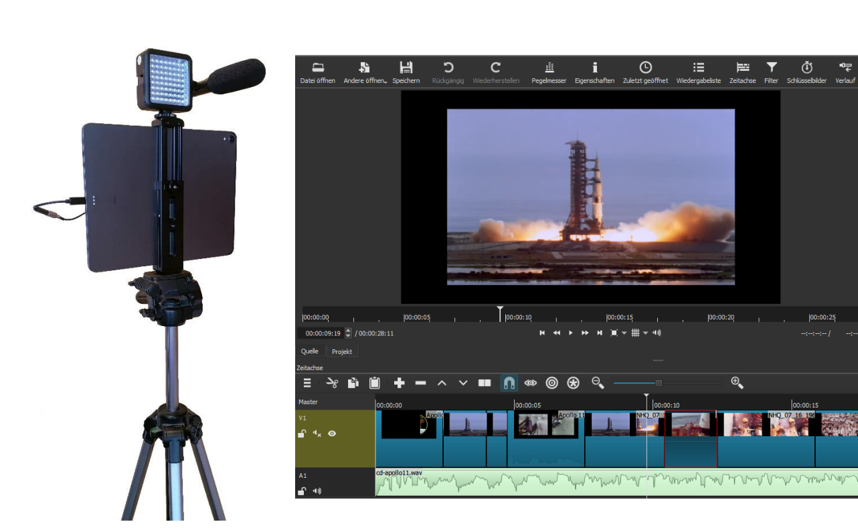Click the play button under preview
858x528 pixels.
click(x=571, y=333)
